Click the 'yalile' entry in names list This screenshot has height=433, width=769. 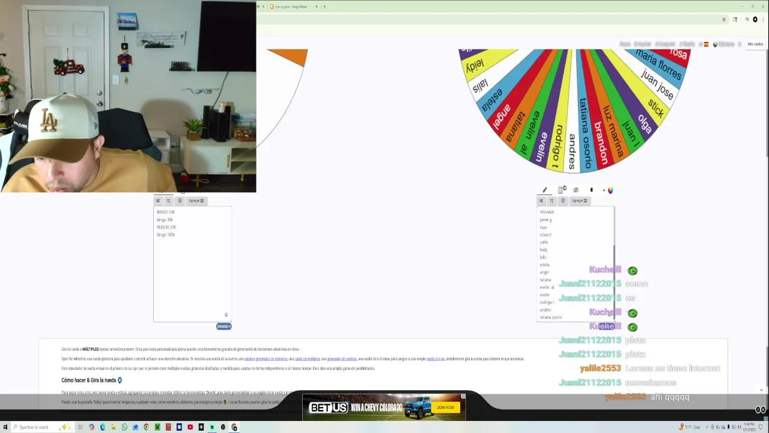pos(544,242)
